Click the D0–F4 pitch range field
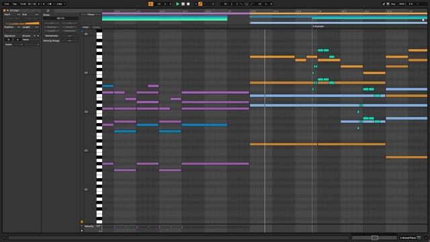430x242 pixels. [x=60, y=18]
